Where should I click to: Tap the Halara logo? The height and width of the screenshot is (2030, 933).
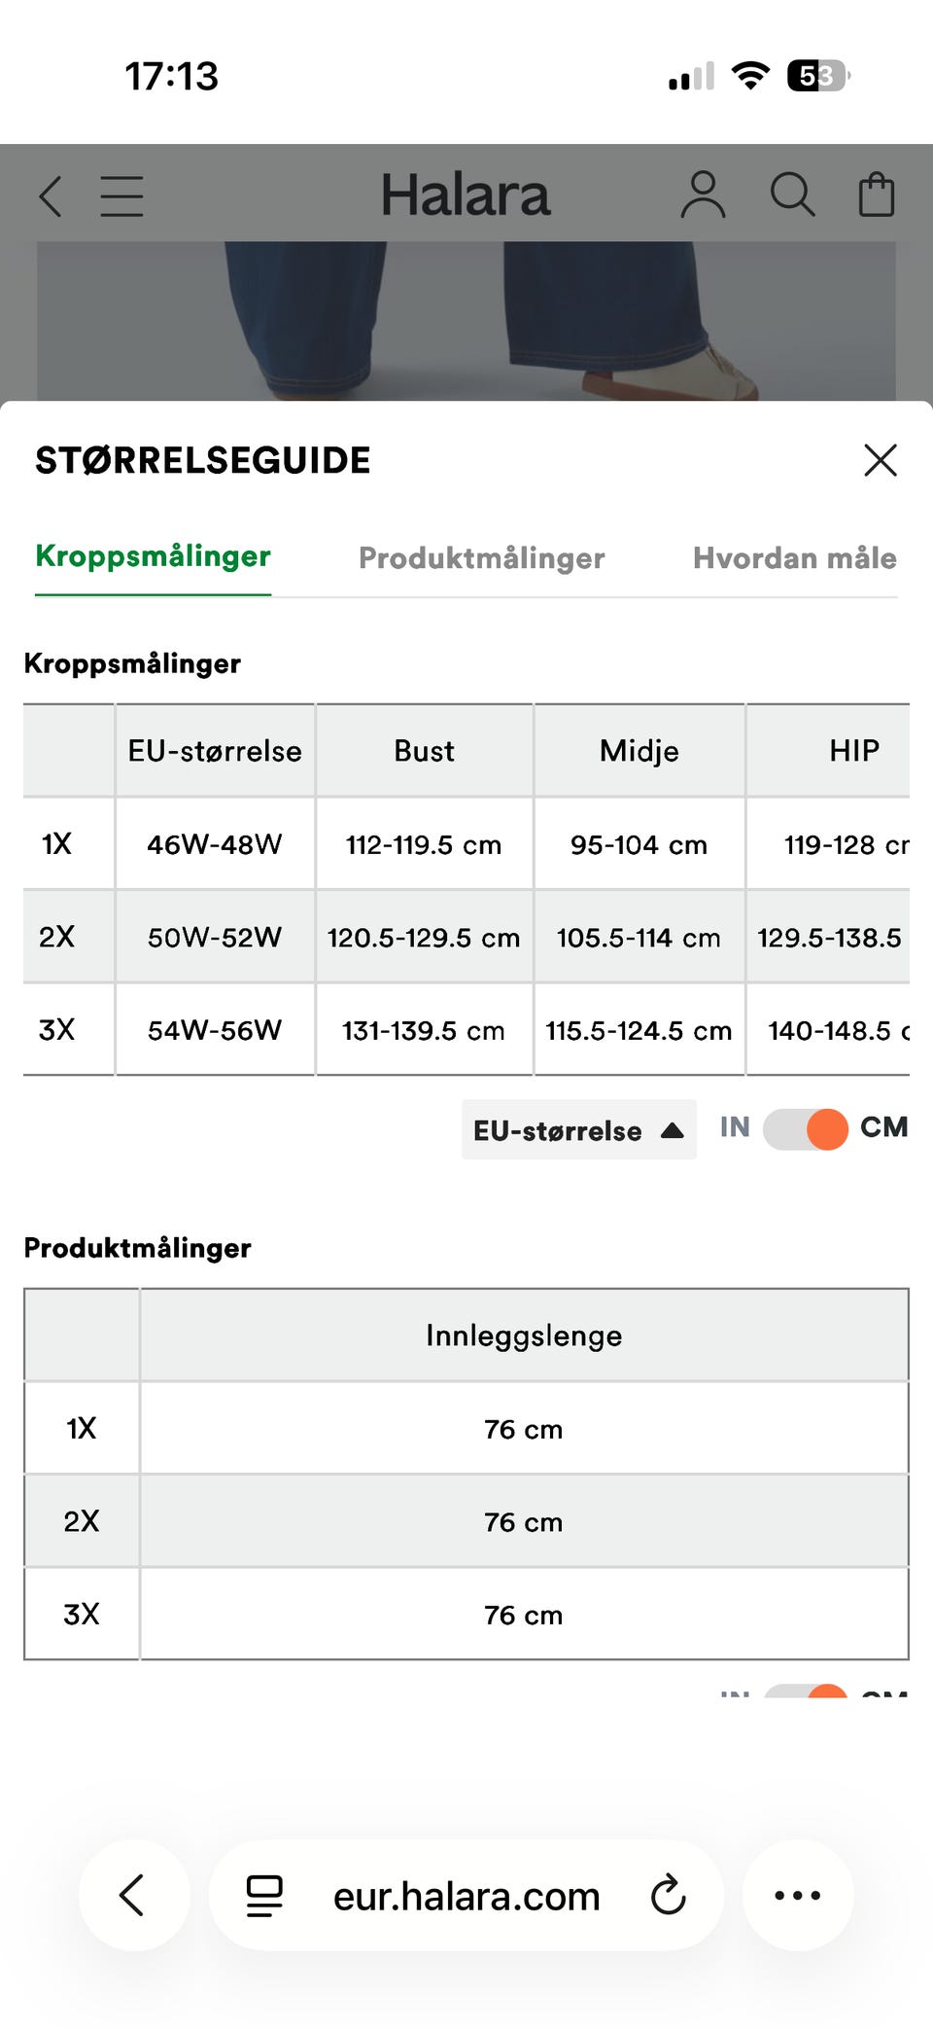pyautogui.click(x=466, y=195)
